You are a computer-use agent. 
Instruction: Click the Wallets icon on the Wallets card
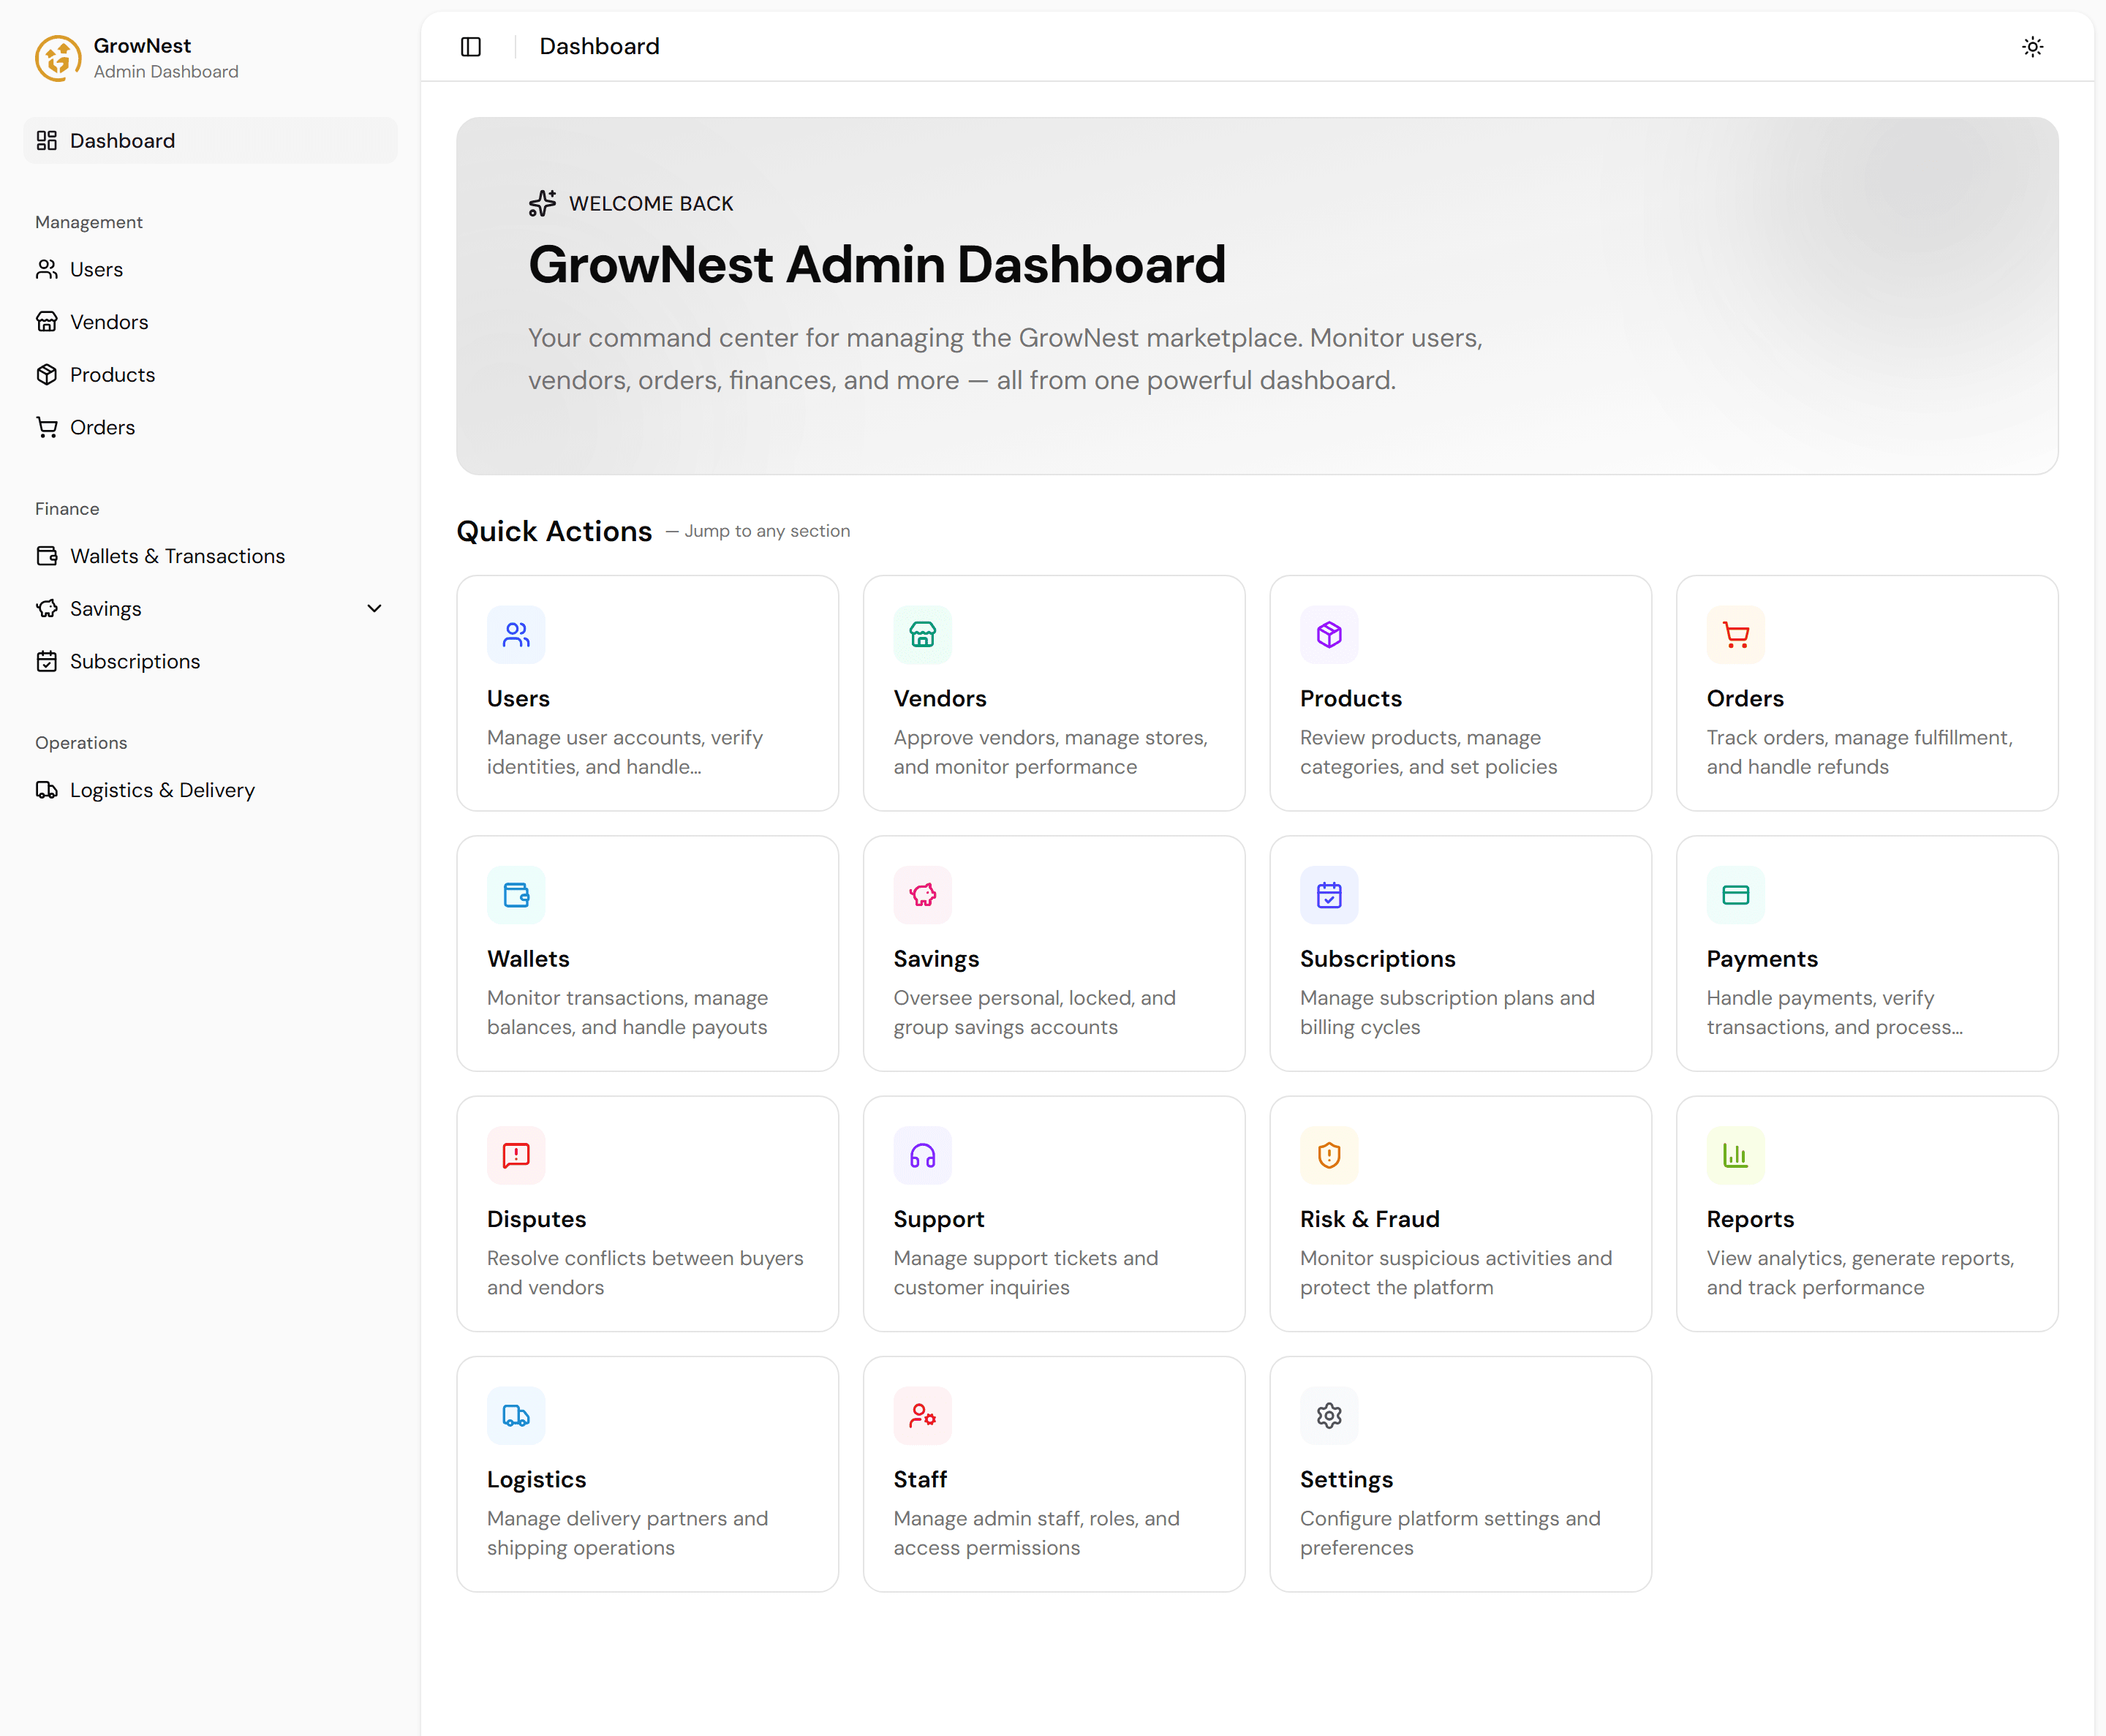516,895
